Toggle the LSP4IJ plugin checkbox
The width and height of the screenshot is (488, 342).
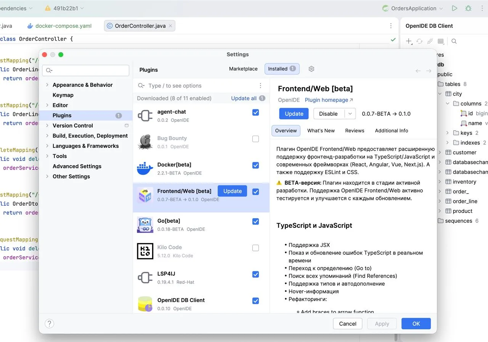click(255, 274)
